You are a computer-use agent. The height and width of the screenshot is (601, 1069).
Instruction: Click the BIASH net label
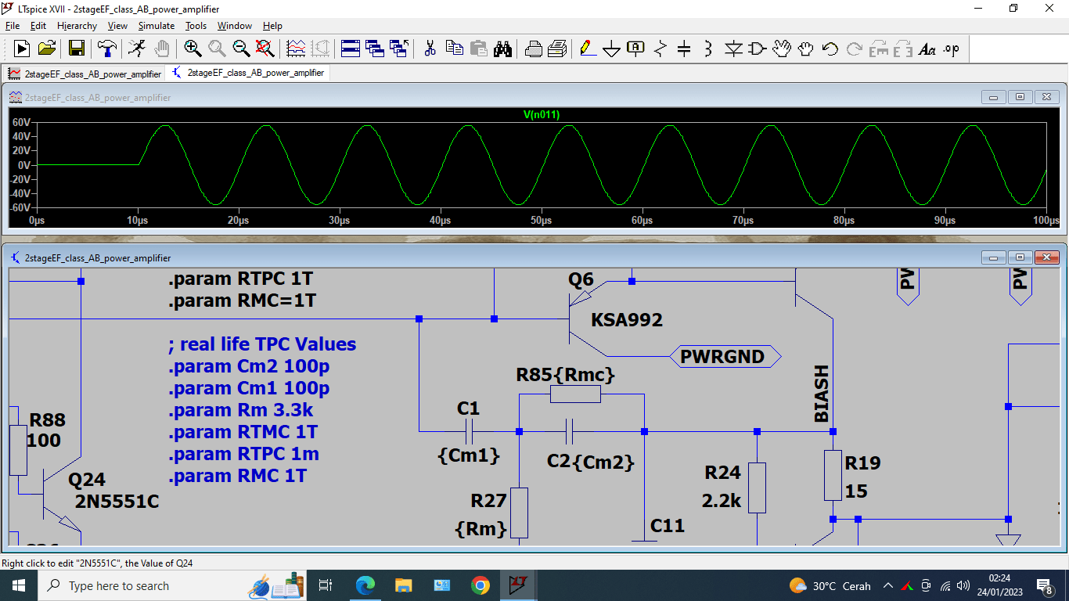(x=822, y=394)
